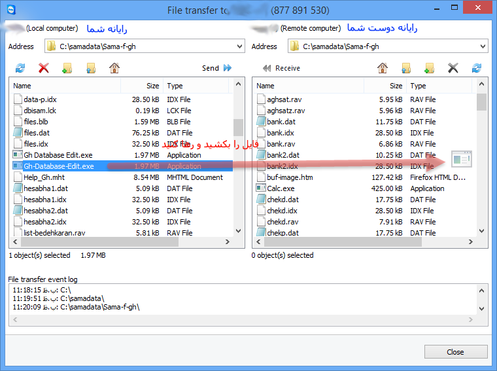Go up one folder on remote computer

(406, 68)
